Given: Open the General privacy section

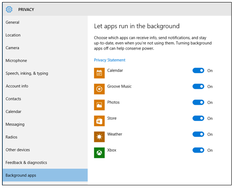Looking at the screenshot, I should click(x=45, y=22).
